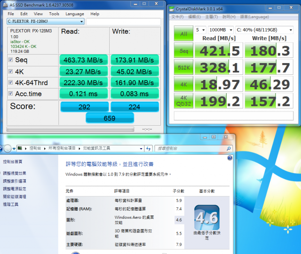
Task: Open 控制台首頁 in the sidebar
Action: tap(13, 162)
